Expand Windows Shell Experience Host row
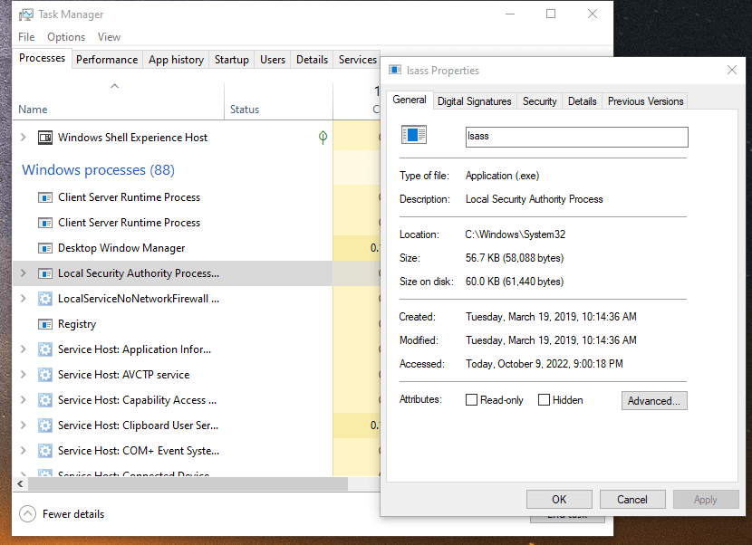The height and width of the screenshot is (545, 752). point(23,137)
